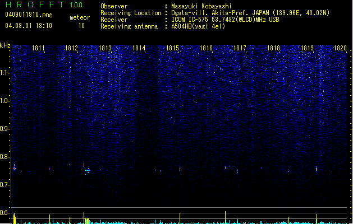The image size is (353, 224).
Task: Click the meteor count value 10
Action: [81, 26]
